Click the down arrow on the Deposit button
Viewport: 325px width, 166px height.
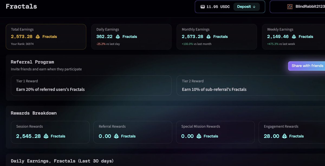pyautogui.click(x=254, y=7)
